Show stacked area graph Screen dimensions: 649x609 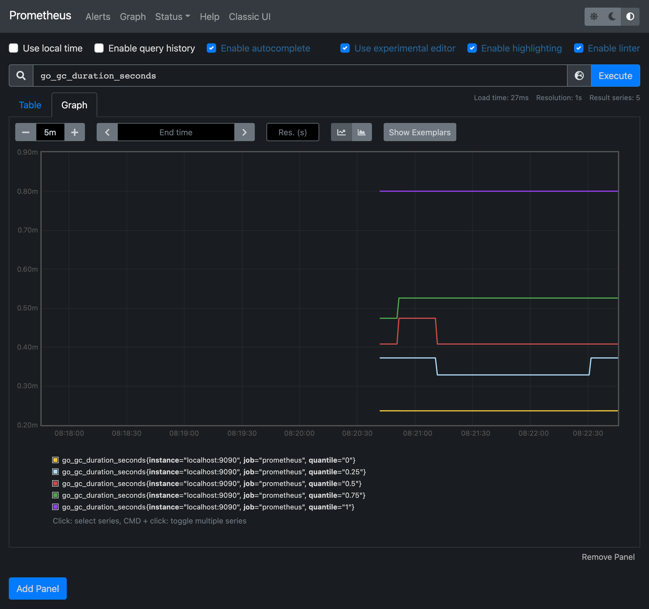(x=362, y=132)
